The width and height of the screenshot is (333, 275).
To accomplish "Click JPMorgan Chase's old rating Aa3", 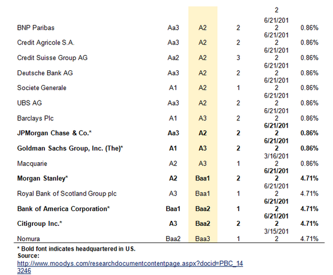I will point(173,133).
